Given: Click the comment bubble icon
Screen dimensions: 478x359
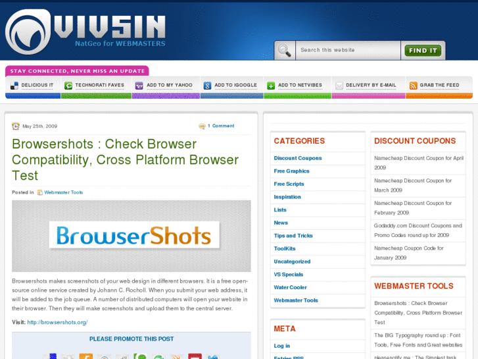Looking at the screenshot, I should coord(202,126).
